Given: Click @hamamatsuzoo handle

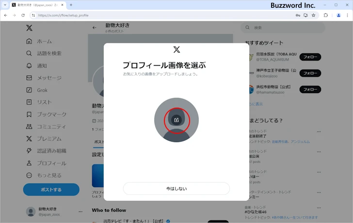Looking at the screenshot, I should (x=270, y=92).
